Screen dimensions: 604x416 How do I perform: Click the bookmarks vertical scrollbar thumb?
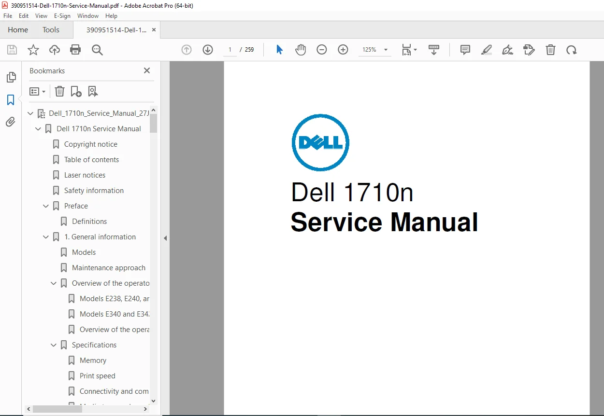tap(154, 123)
